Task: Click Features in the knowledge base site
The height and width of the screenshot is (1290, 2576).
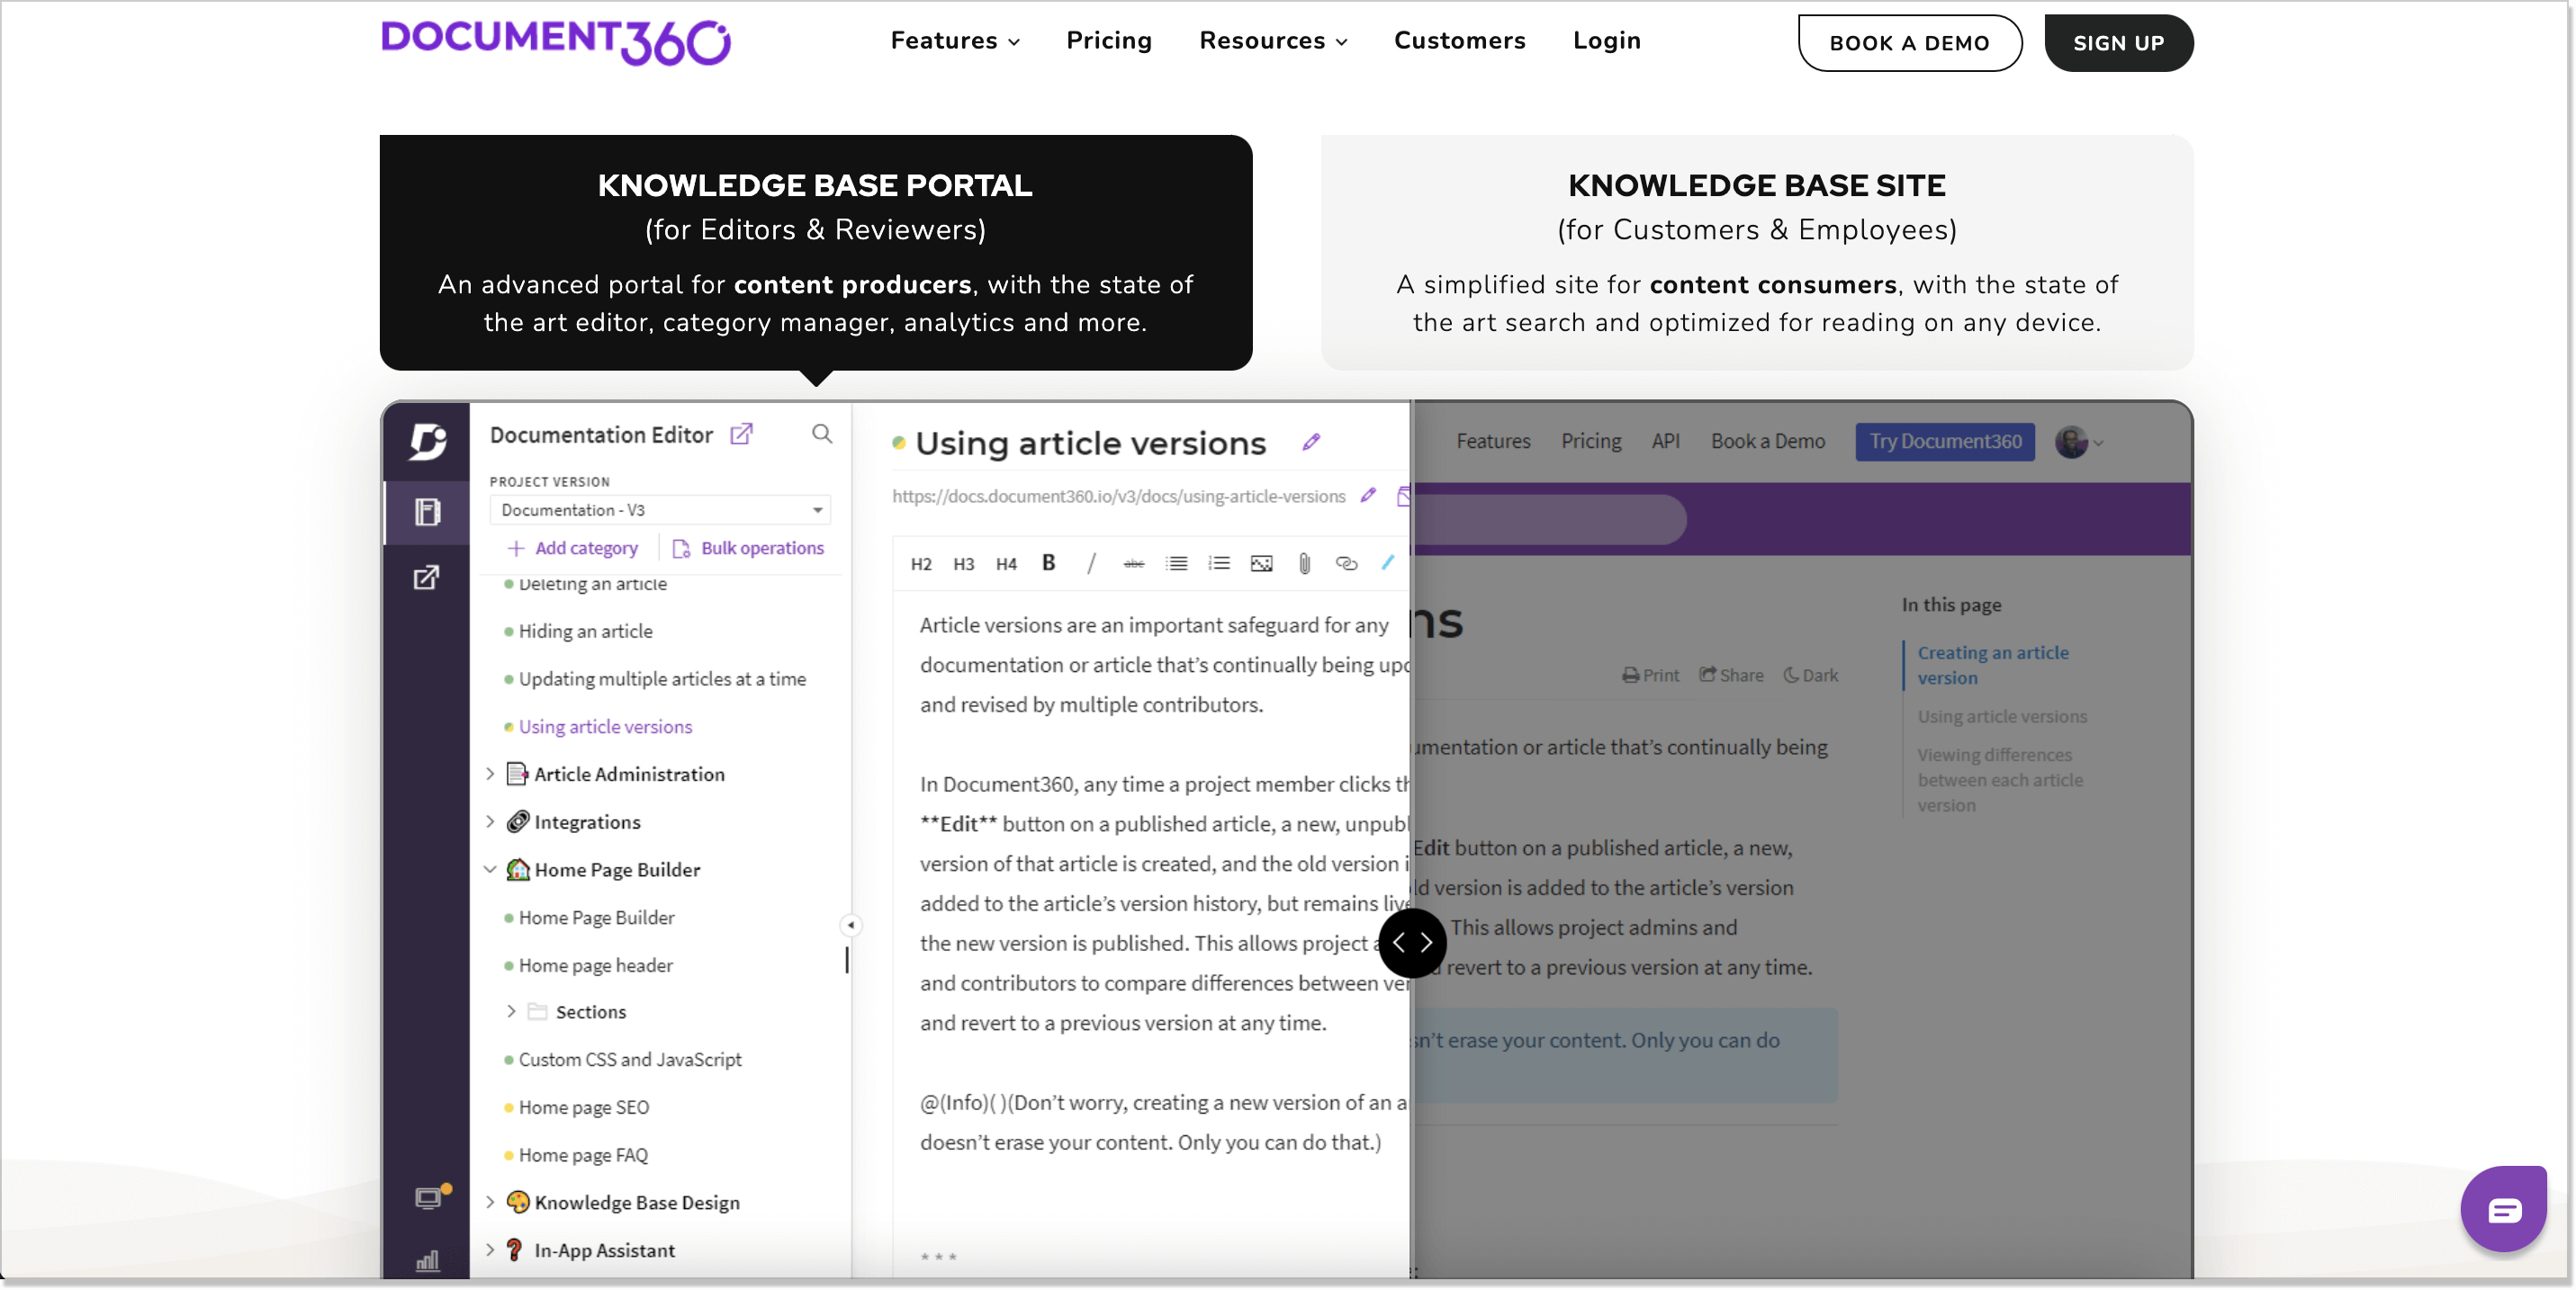Action: click(x=1493, y=442)
